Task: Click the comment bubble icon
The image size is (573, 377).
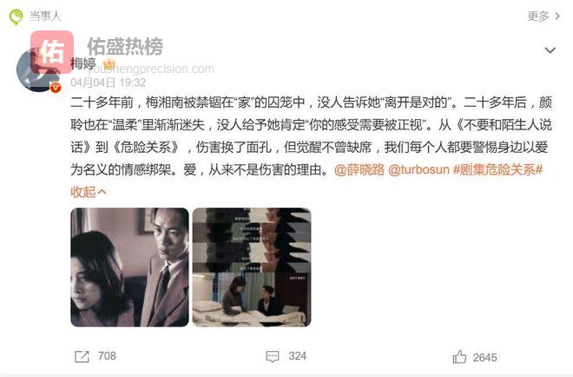Action: (x=273, y=356)
